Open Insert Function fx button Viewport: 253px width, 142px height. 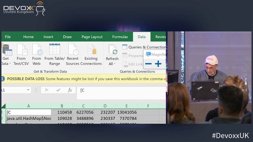(x=70, y=90)
